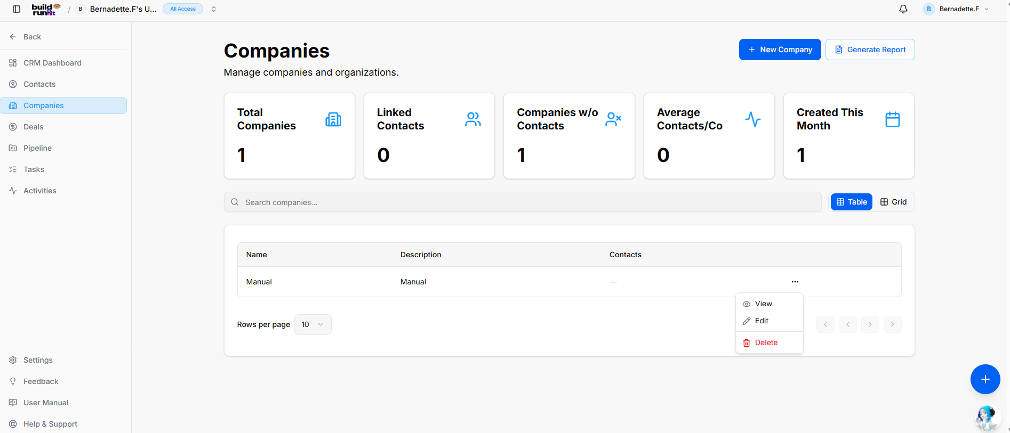Click the buildrunit logo

pyautogui.click(x=46, y=9)
